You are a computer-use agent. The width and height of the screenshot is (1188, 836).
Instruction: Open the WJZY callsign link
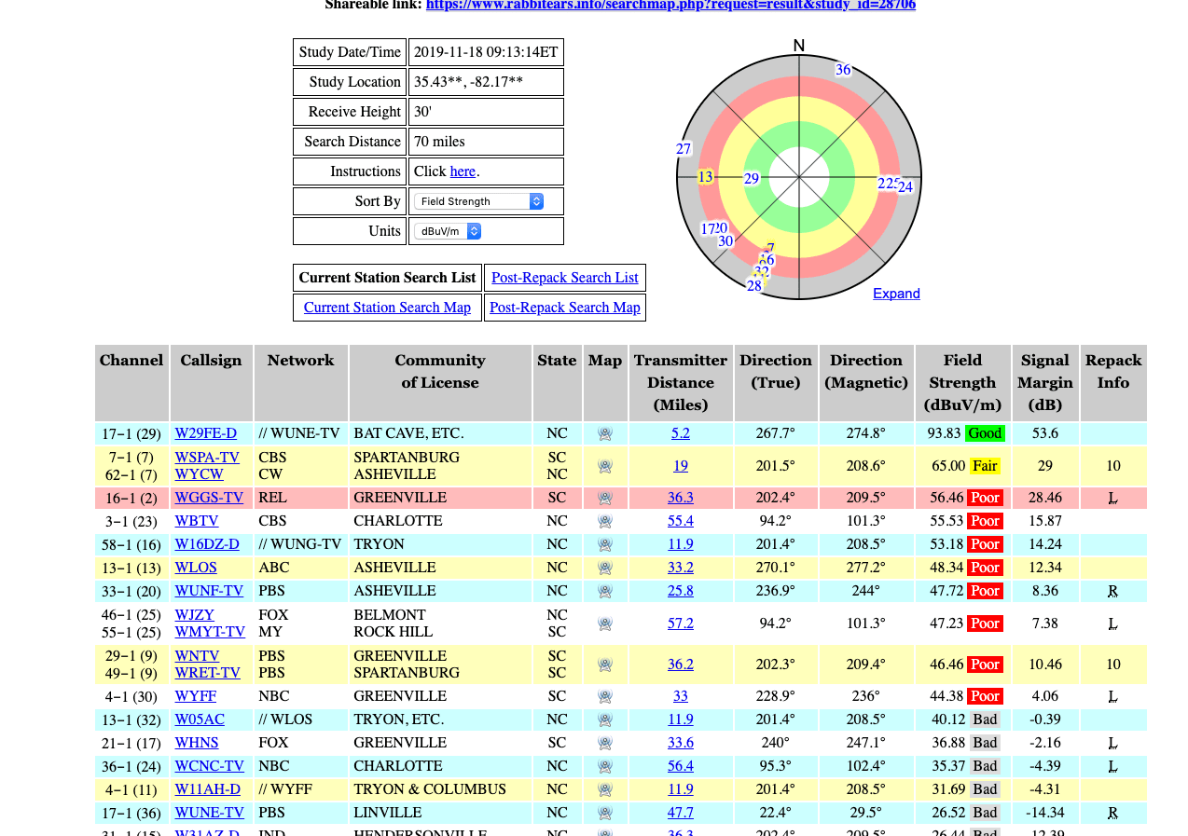[195, 615]
